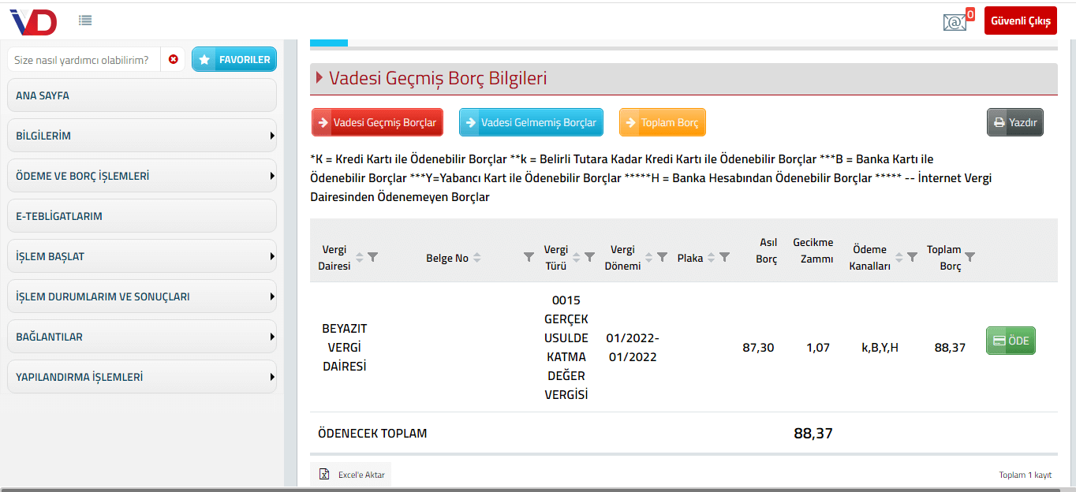Go to ANA SAYFA
Screen dimensions: 1076x492
[x=142, y=95]
